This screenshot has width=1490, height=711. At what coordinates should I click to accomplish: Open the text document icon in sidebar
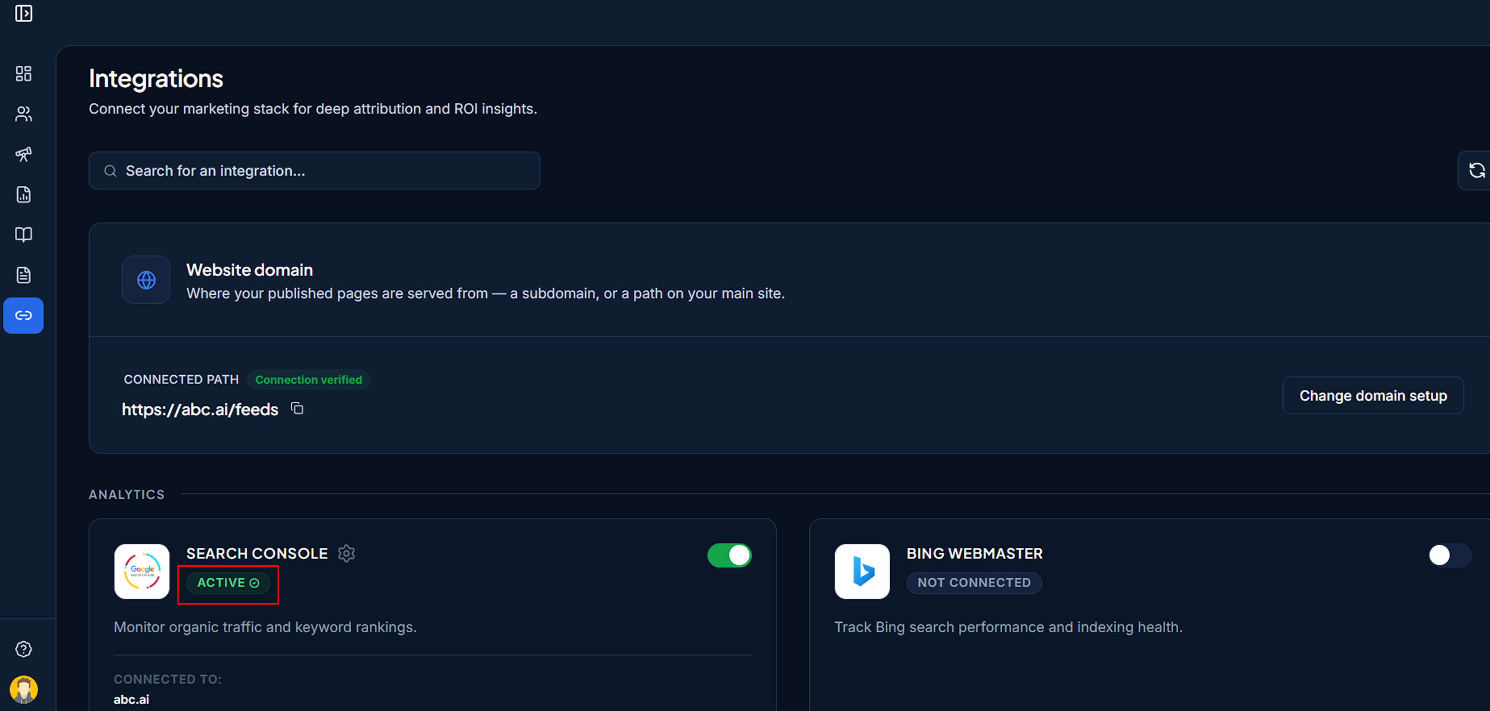point(24,275)
